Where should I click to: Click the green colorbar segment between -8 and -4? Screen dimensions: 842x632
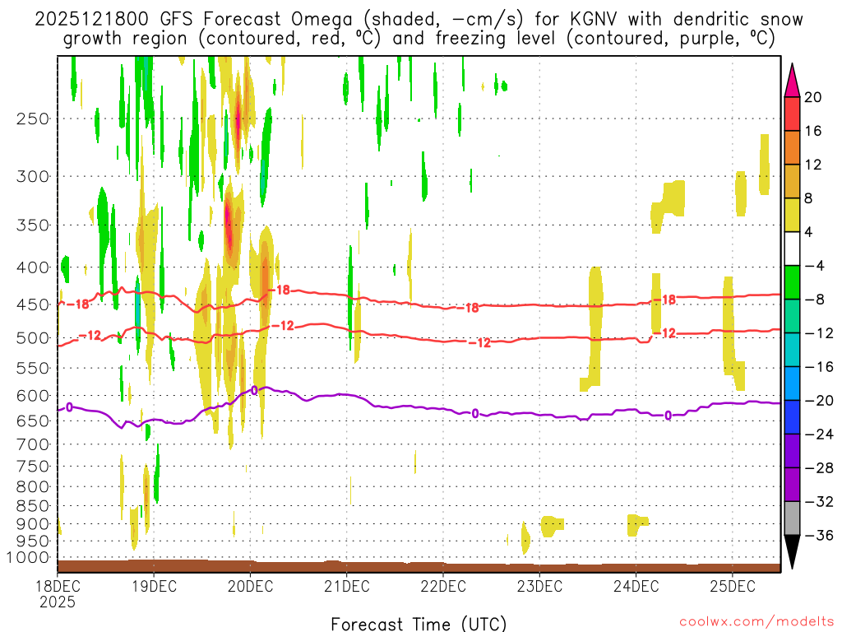792,283
